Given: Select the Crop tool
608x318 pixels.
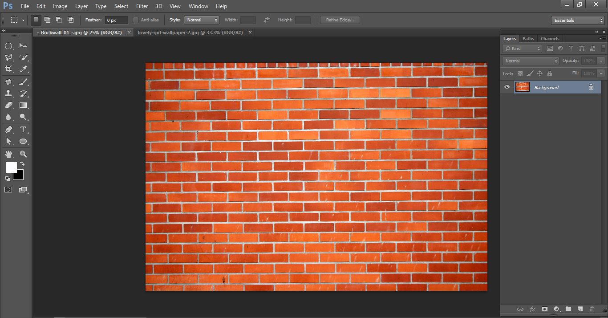Looking at the screenshot, I should [x=9, y=69].
